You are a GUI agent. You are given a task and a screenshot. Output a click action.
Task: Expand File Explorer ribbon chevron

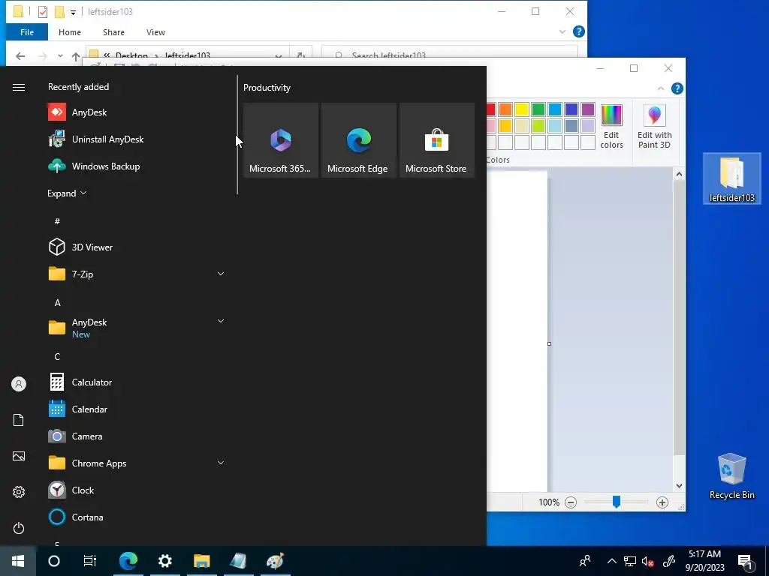(x=562, y=31)
